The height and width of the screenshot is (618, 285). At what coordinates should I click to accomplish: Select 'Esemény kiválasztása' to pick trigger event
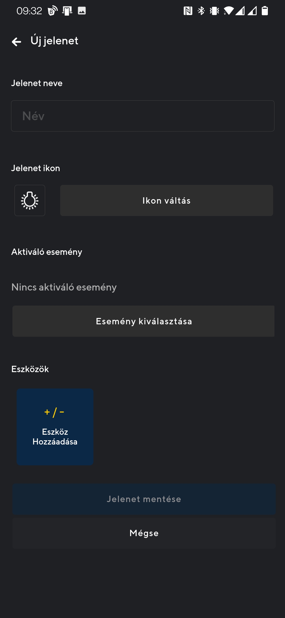(x=144, y=321)
